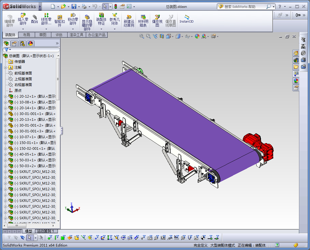Select the Move Component (移动零部件) tool
The image size is (310, 250).
[73, 19]
